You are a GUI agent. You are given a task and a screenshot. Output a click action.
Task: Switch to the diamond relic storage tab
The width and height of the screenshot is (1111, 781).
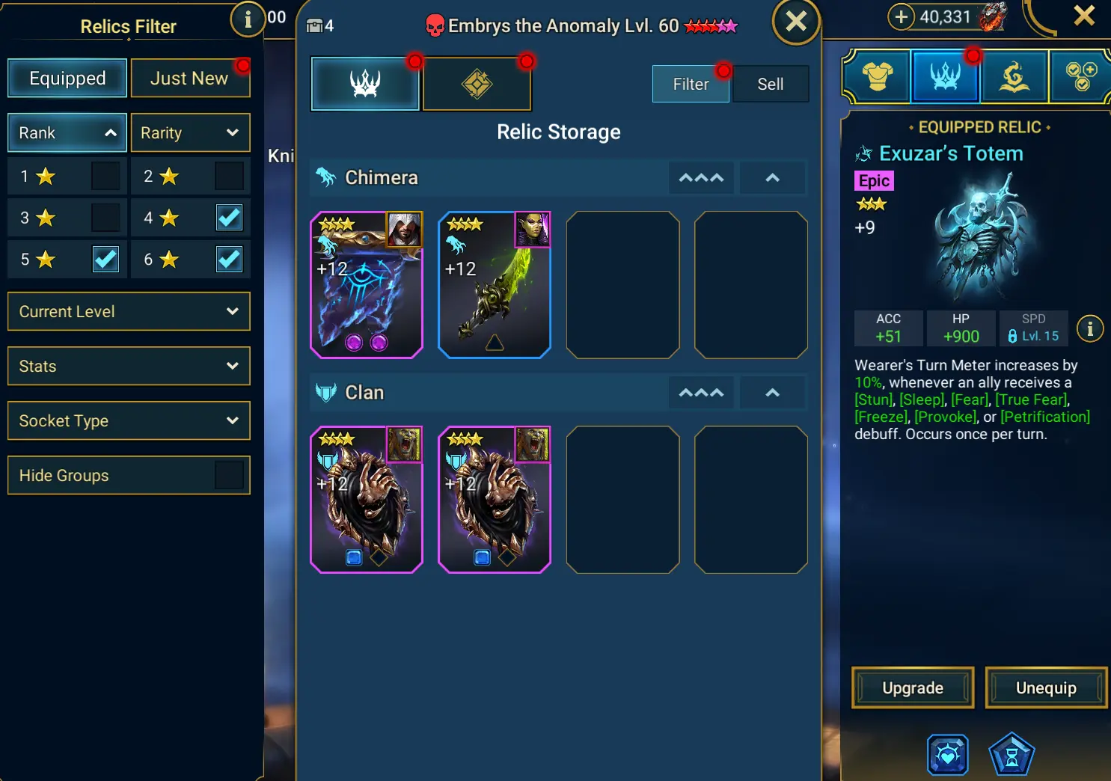coord(477,84)
